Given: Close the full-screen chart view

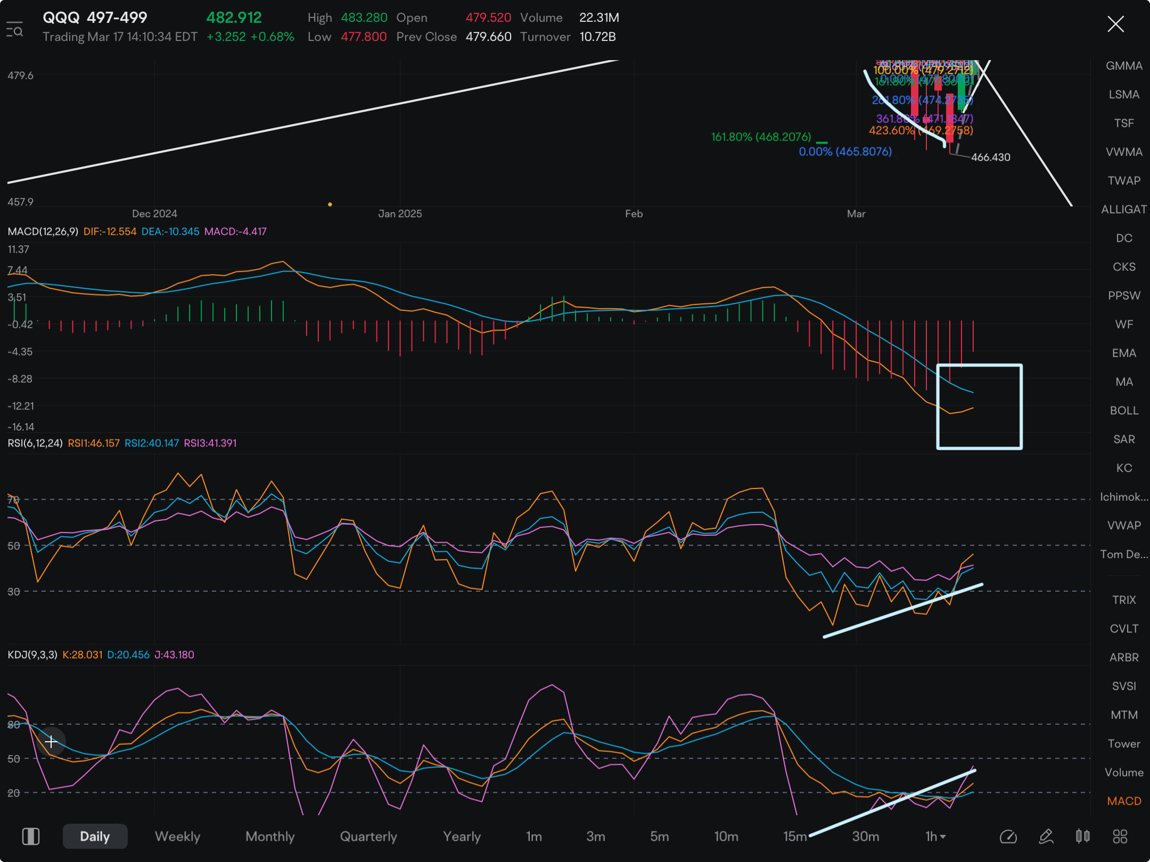Looking at the screenshot, I should click(1115, 24).
